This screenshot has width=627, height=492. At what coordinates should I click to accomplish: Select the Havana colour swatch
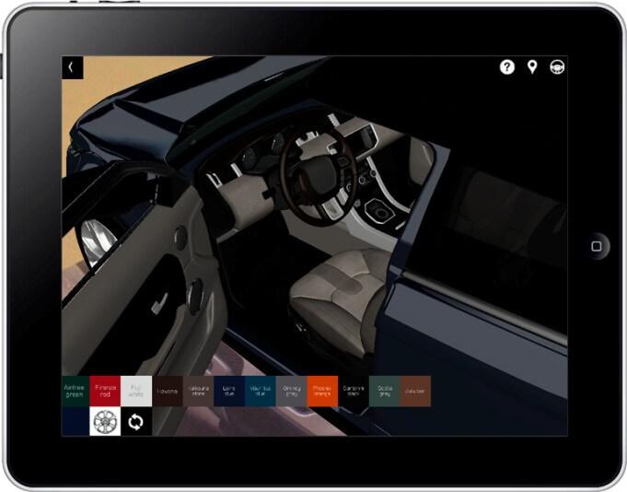tap(168, 391)
